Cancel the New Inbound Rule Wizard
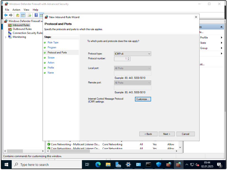 186,134
